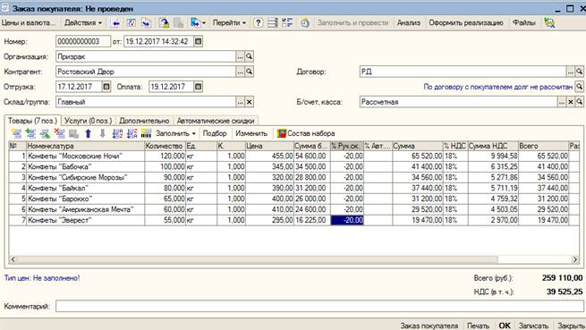Screen dimensions: 586x330
Task: Sort goods table descending Z-A
Action: [x=132, y=133]
